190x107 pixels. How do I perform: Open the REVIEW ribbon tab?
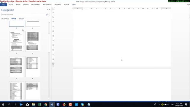click(x=66, y=5)
